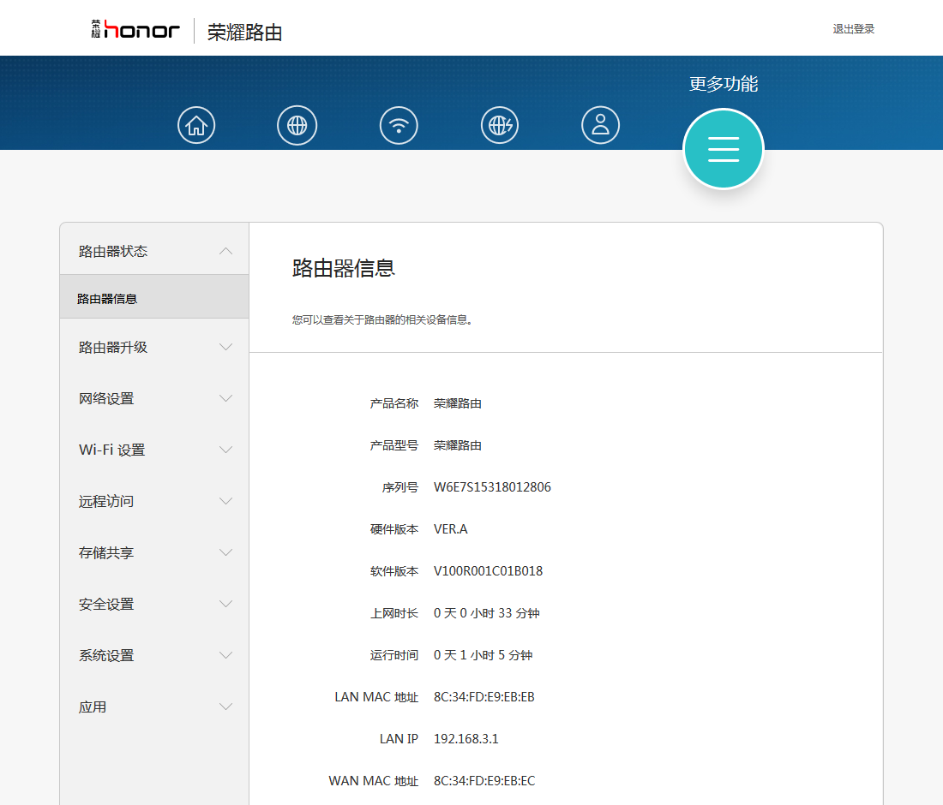The image size is (943, 805).
Task: Click the 产品型号 value 荣耀路由
Action: pyautogui.click(x=458, y=445)
